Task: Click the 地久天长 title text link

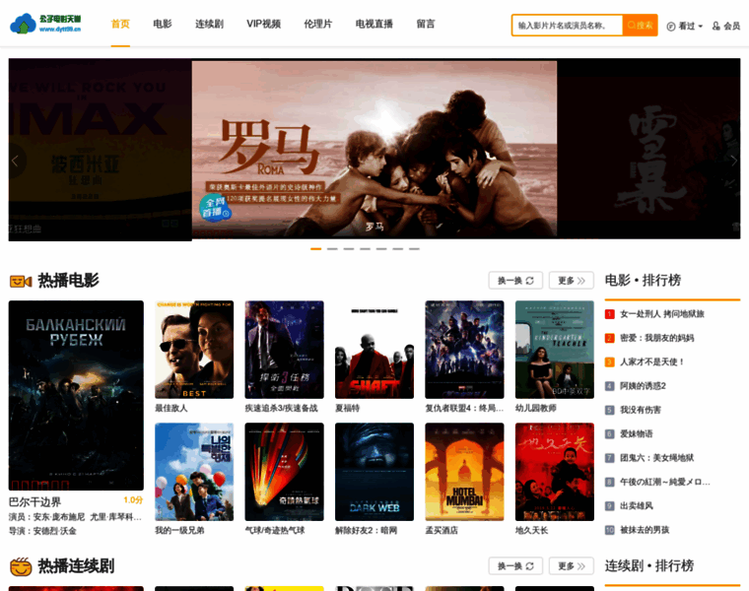Action: pyautogui.click(x=531, y=530)
